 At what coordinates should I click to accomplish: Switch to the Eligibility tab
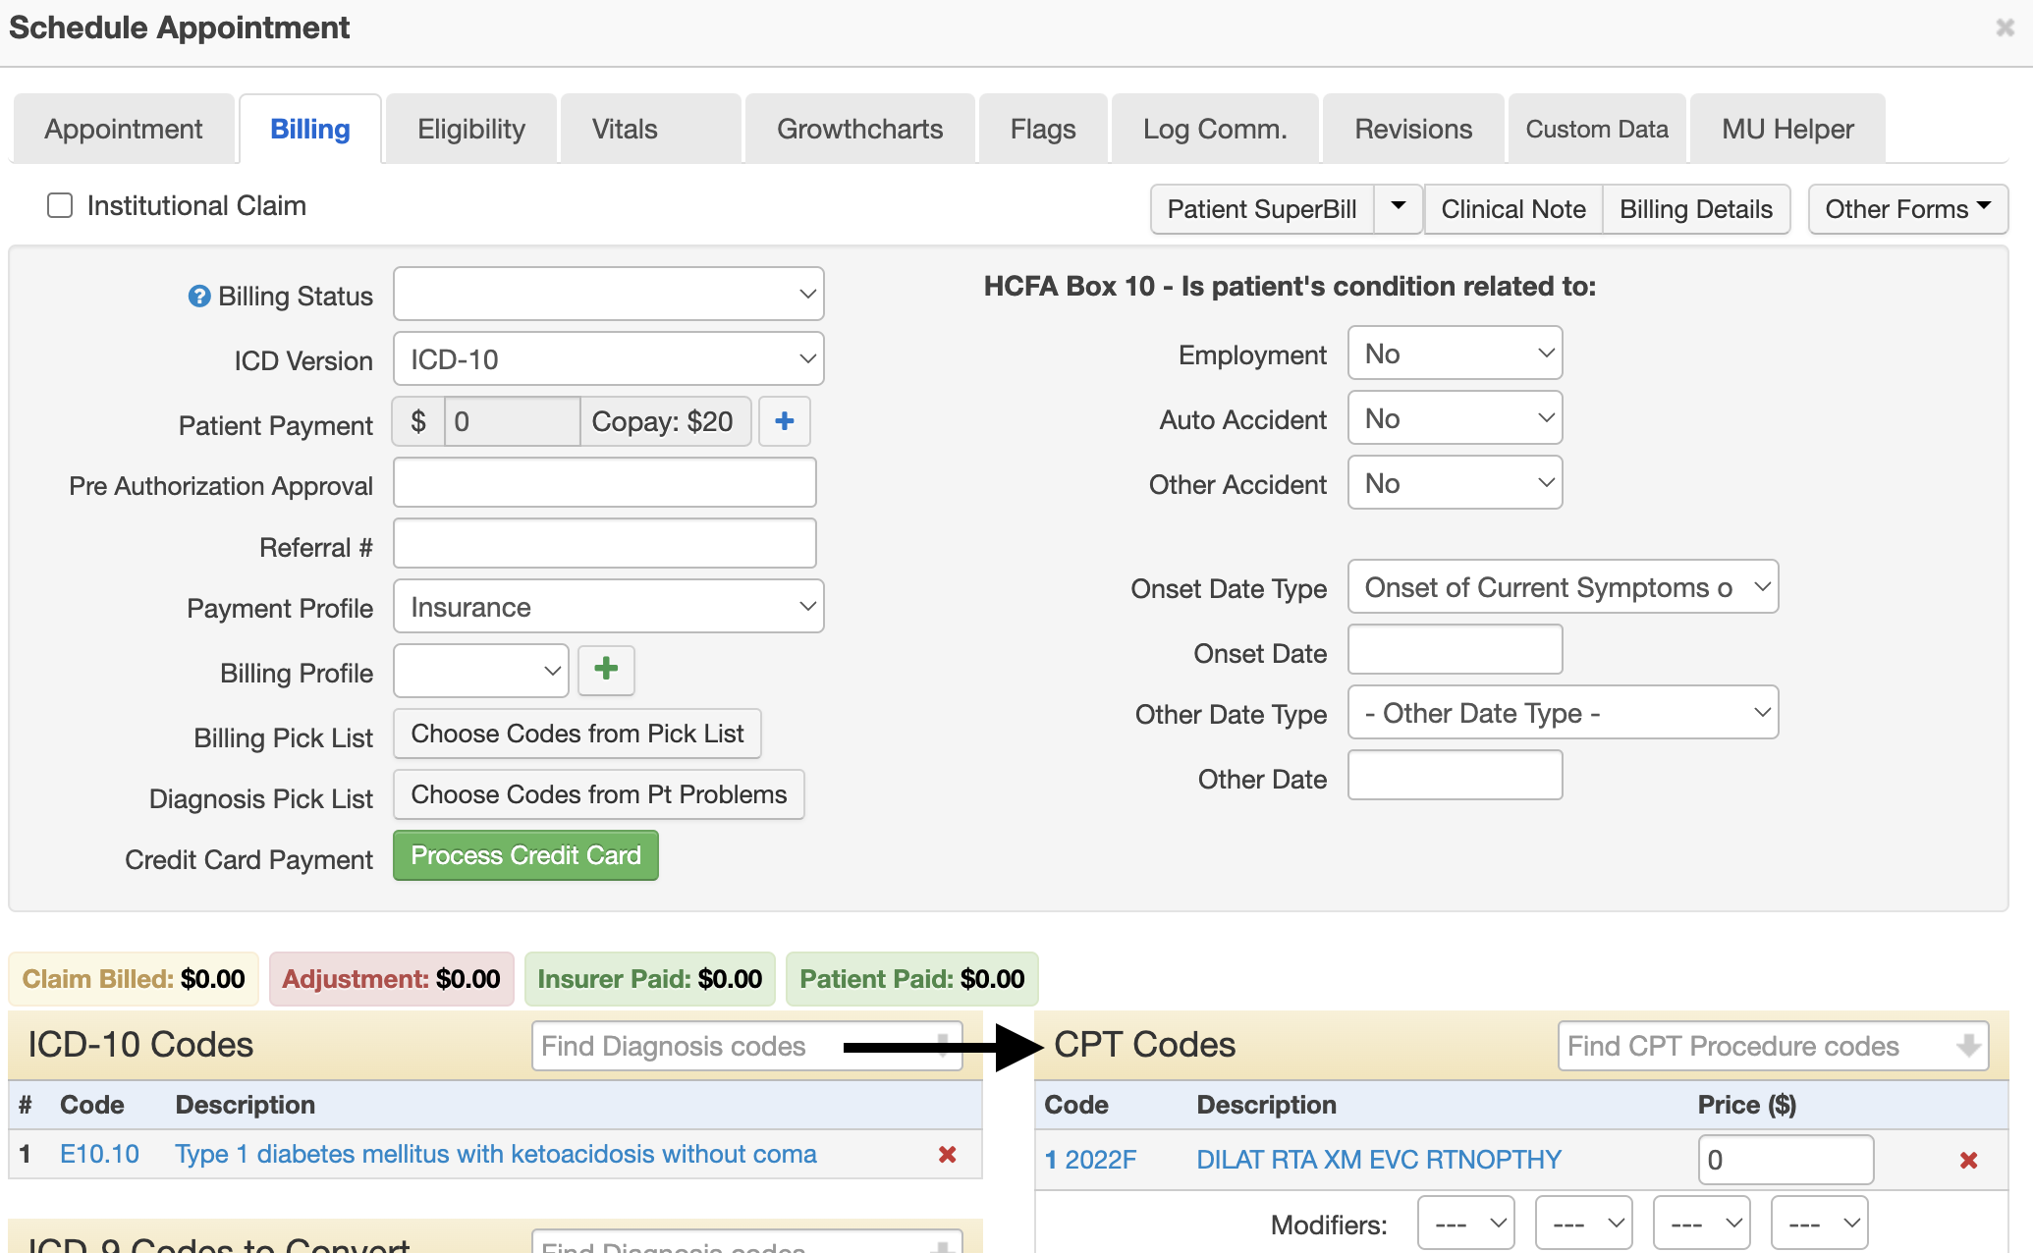click(471, 129)
